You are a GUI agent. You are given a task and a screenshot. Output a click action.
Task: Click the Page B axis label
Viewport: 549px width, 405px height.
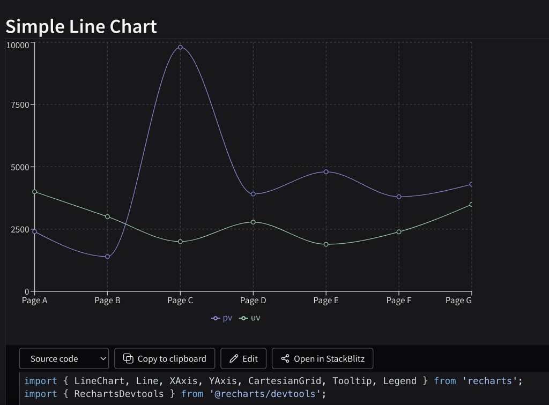107,301
